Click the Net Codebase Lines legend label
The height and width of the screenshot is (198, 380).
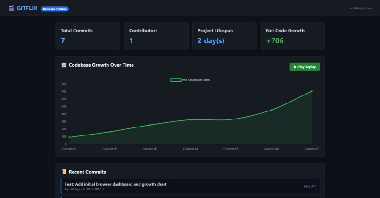pos(196,80)
